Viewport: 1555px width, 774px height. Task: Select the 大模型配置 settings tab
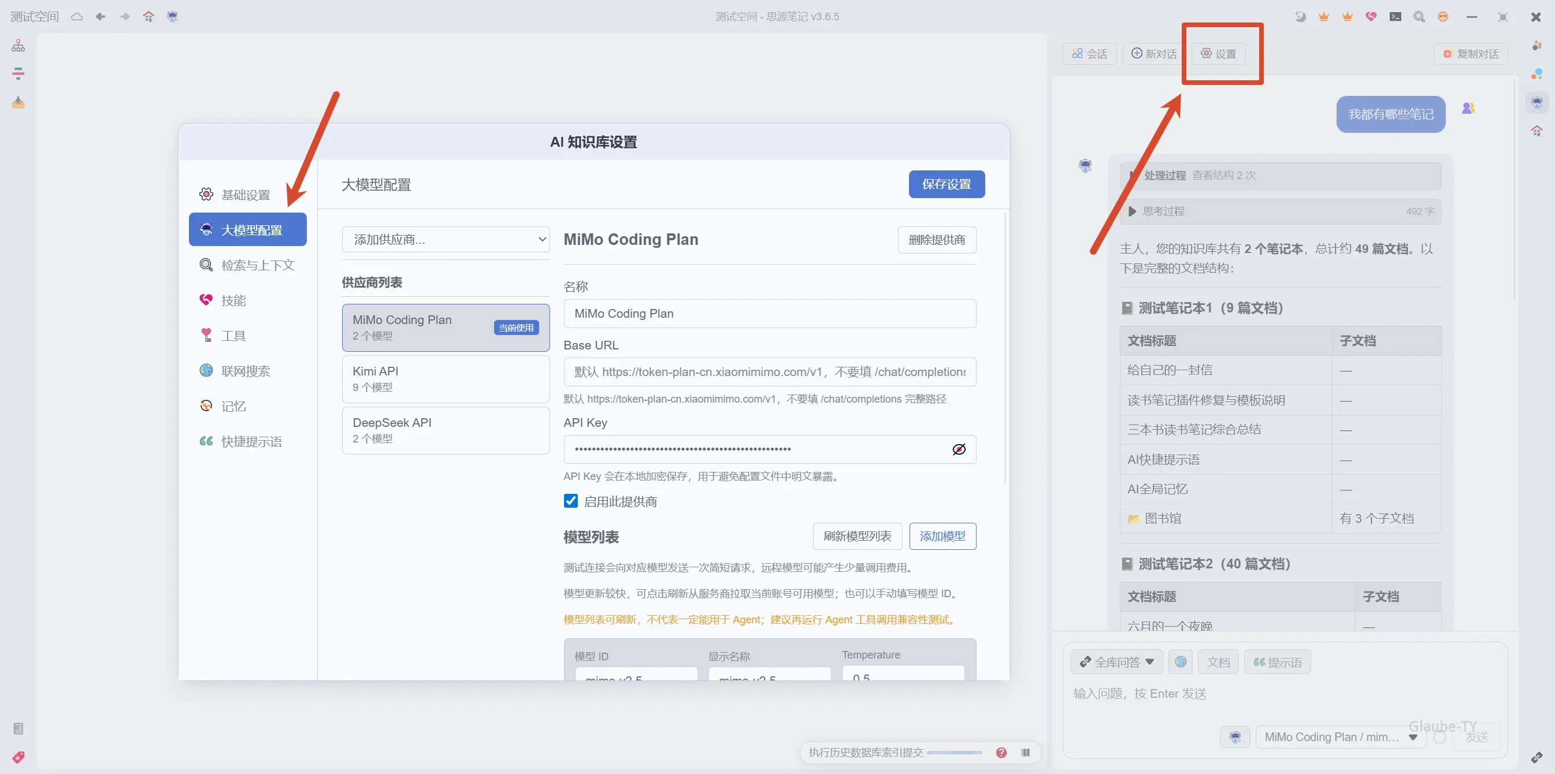click(x=247, y=229)
